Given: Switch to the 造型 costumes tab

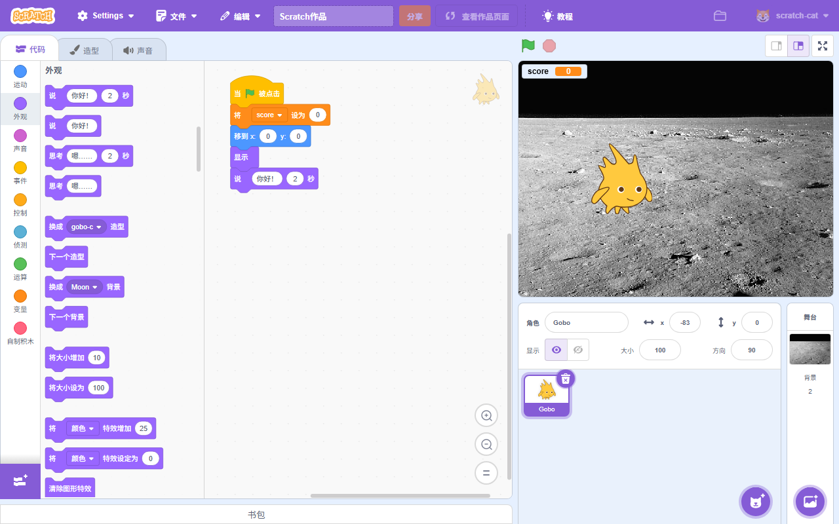Looking at the screenshot, I should click(85, 50).
